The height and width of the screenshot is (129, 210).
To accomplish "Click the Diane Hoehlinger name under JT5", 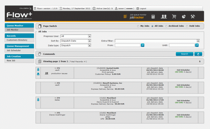I will [x=57, y=115].
